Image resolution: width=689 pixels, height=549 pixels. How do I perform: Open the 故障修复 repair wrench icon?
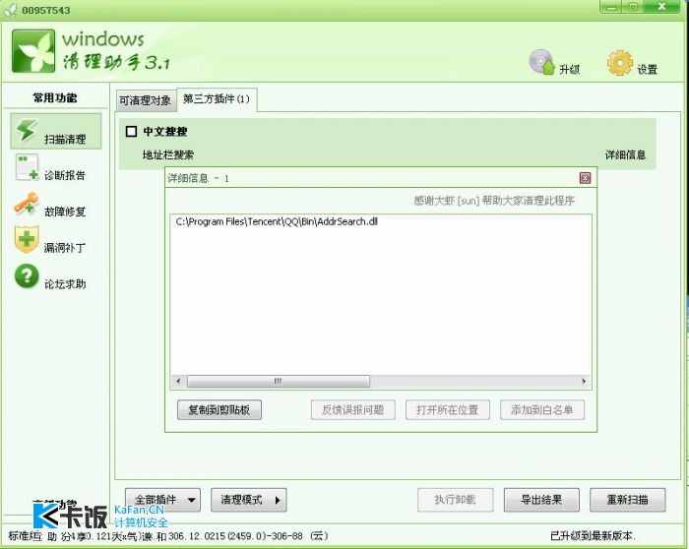27,204
